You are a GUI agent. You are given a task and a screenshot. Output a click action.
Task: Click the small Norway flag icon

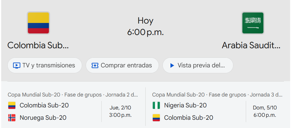[12, 118]
